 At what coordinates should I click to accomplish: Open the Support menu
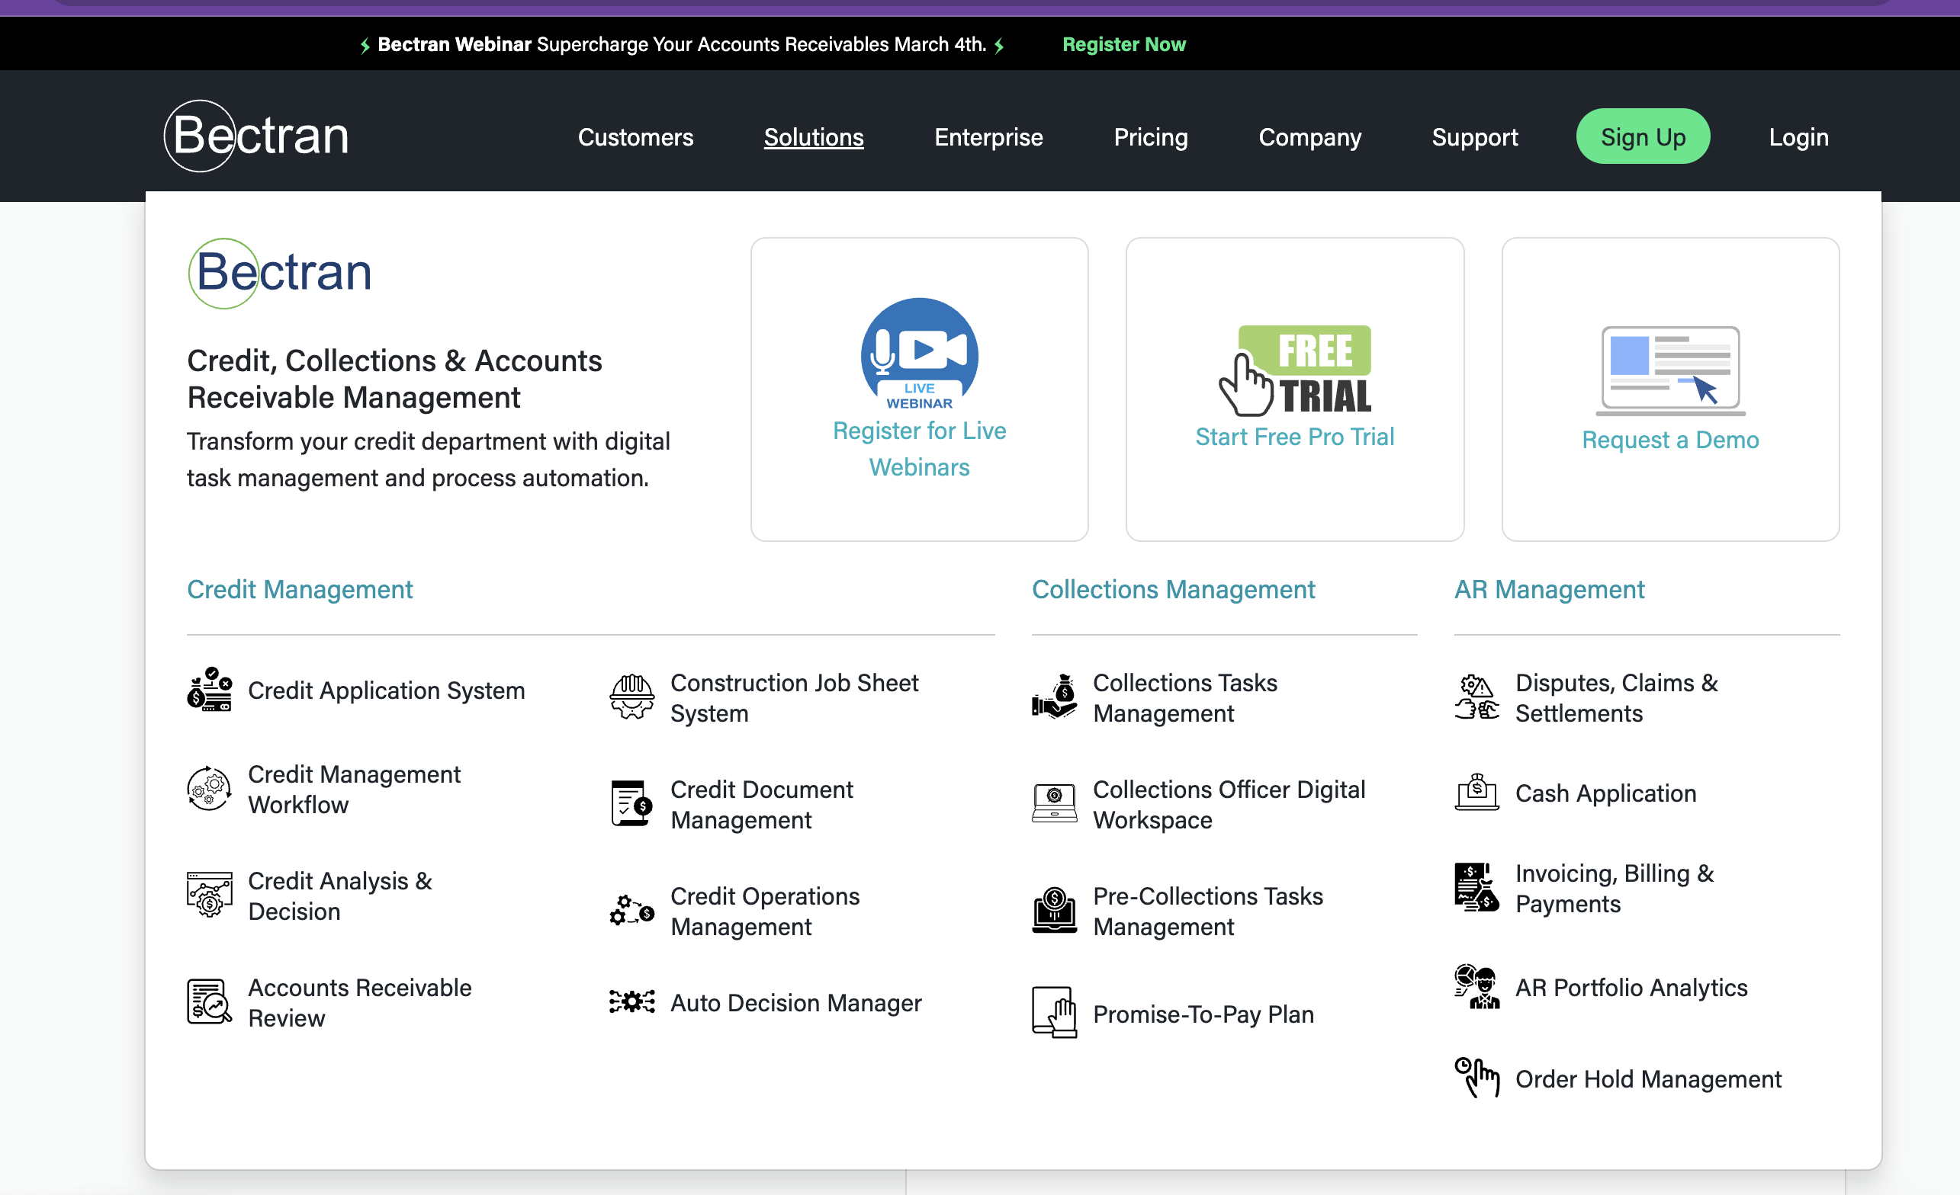click(x=1474, y=136)
